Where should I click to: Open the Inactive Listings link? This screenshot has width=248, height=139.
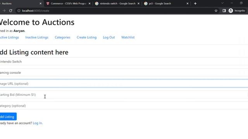click(37, 37)
